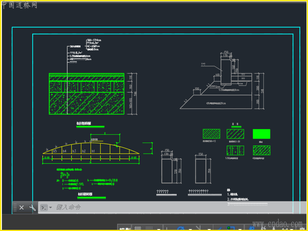Click the 1:1 annotation scale button
This screenshot has height=231, width=308.
click(x=285, y=229)
